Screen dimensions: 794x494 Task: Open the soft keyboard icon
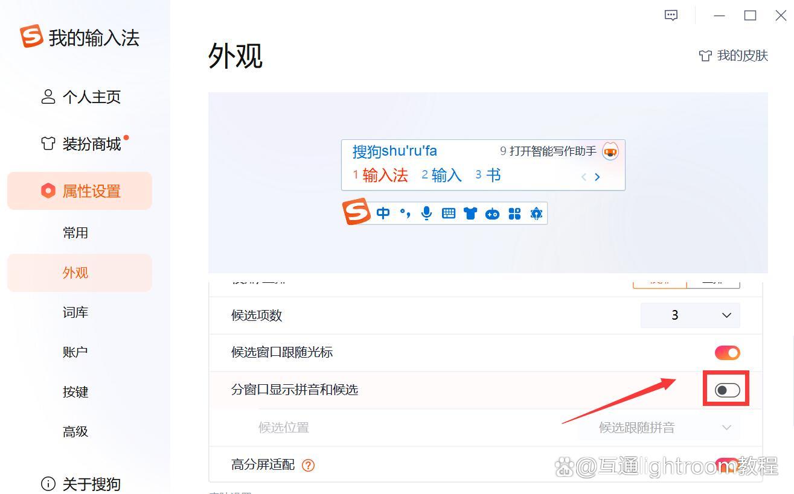448,213
